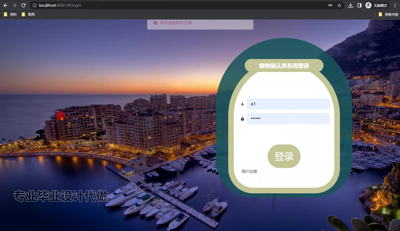The image size is (400, 231).
Task: Click the 宠物猫认养系统登录 title
Action: [x=284, y=66]
